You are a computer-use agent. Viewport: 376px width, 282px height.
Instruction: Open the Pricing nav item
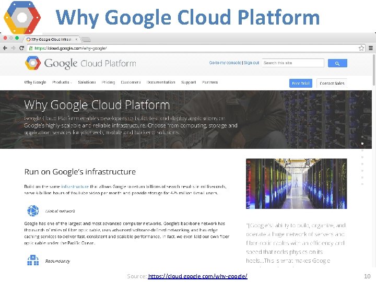(x=108, y=83)
